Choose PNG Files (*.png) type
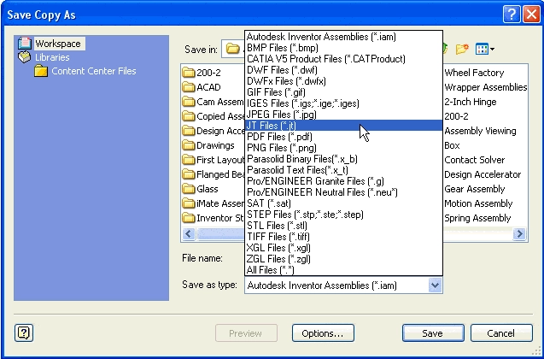Image resolution: width=544 pixels, height=359 pixels. pyautogui.click(x=343, y=148)
